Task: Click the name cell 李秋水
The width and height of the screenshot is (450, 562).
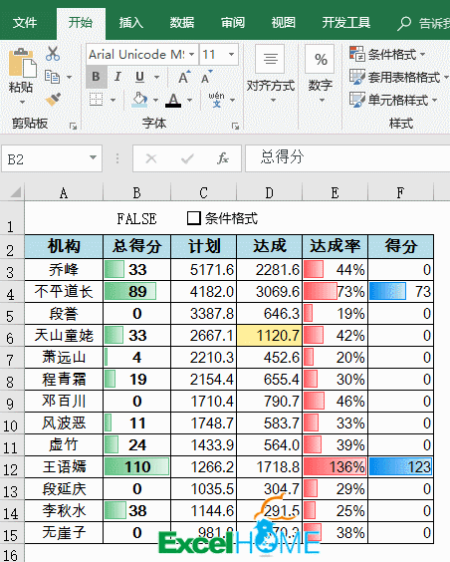Action: 64,511
